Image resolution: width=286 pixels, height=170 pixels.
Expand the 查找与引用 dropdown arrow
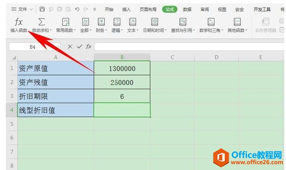tap(194, 30)
